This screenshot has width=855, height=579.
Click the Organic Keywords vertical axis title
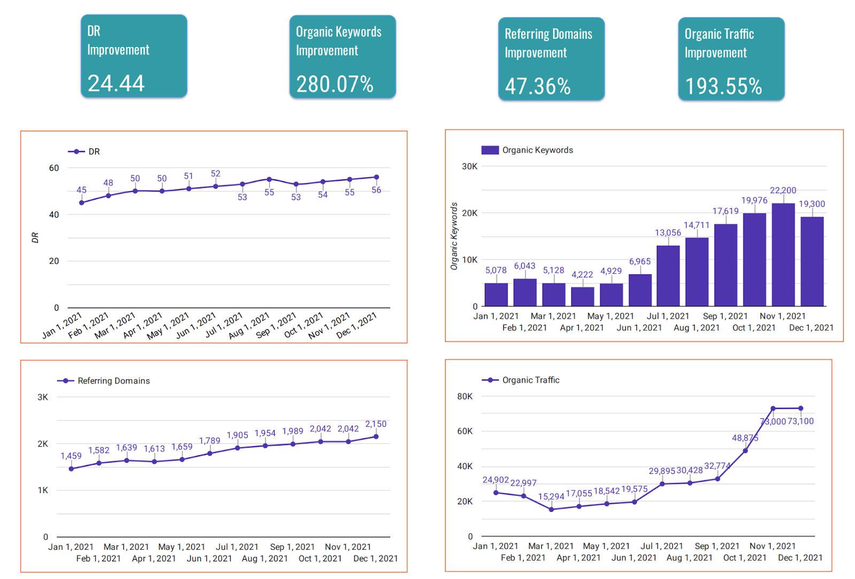click(454, 236)
